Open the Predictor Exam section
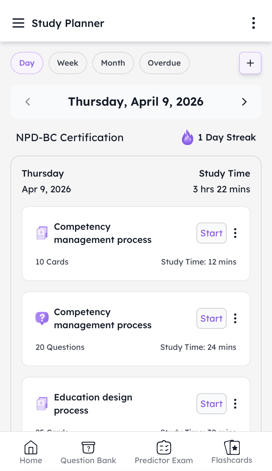272x471 pixels. [x=164, y=452]
